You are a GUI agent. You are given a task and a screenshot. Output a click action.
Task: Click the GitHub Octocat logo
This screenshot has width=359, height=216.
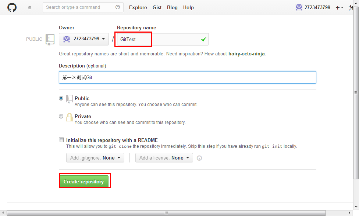[12, 7]
